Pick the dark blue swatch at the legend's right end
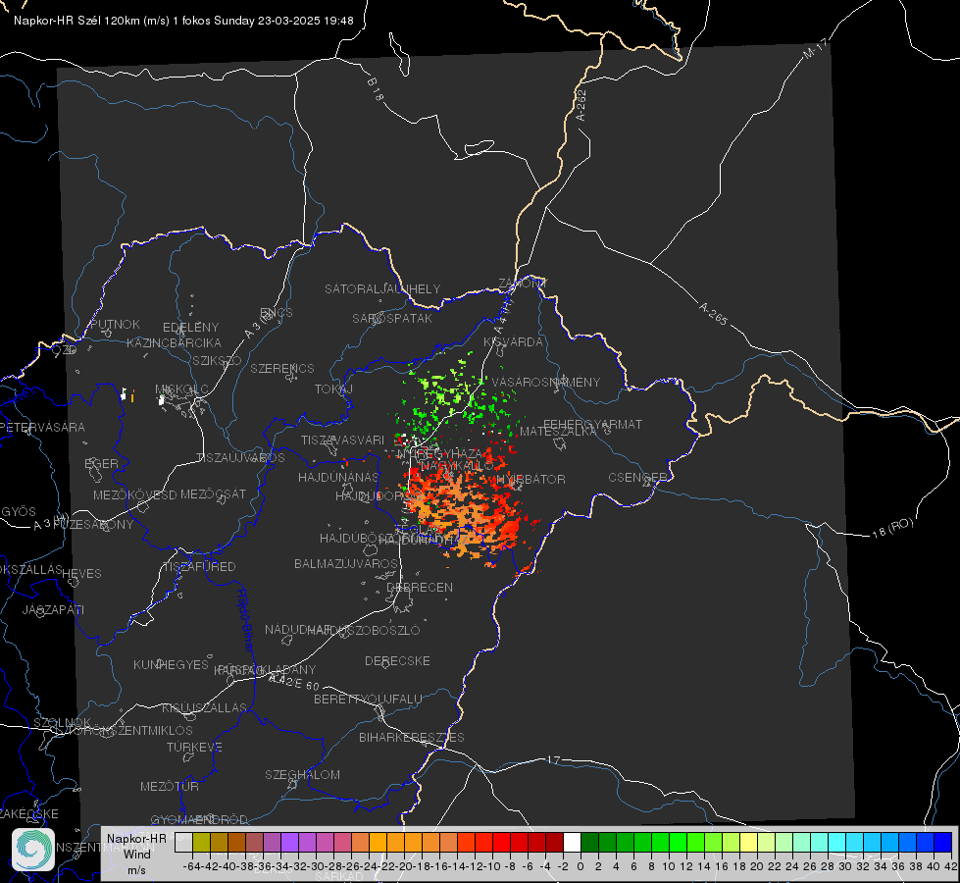 point(943,842)
